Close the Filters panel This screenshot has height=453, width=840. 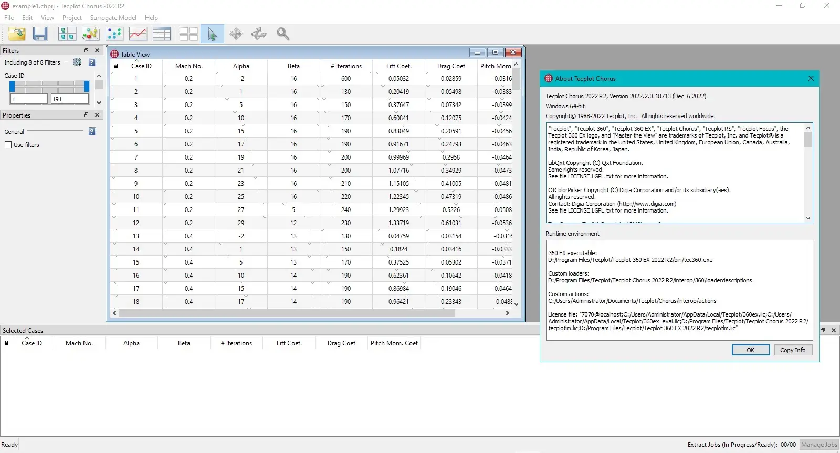[x=97, y=50]
